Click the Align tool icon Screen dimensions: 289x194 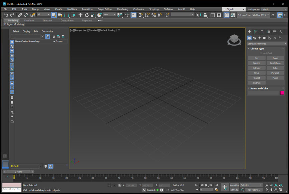point(205,15)
